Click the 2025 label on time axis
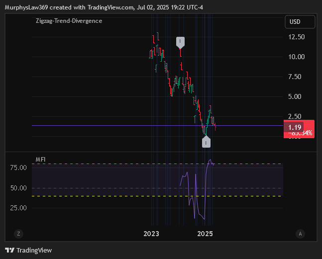The height and width of the screenshot is (259, 322). [x=205, y=234]
